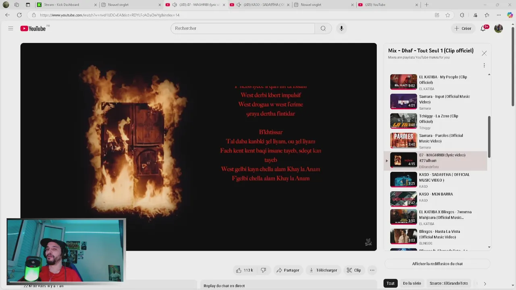Select the Tout filter chip
Viewport: 516px width, 290px height.
click(391, 283)
